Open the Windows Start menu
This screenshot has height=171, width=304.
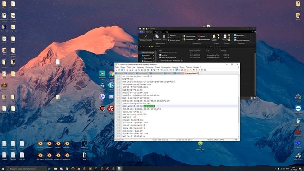click(x=3, y=169)
